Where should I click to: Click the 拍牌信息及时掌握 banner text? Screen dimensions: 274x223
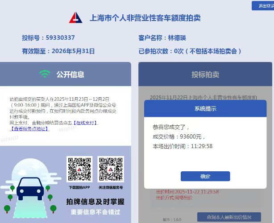click(x=95, y=202)
